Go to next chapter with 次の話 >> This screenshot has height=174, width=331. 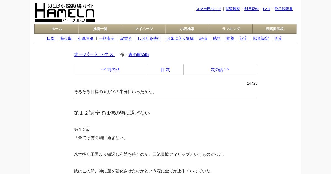(x=220, y=70)
